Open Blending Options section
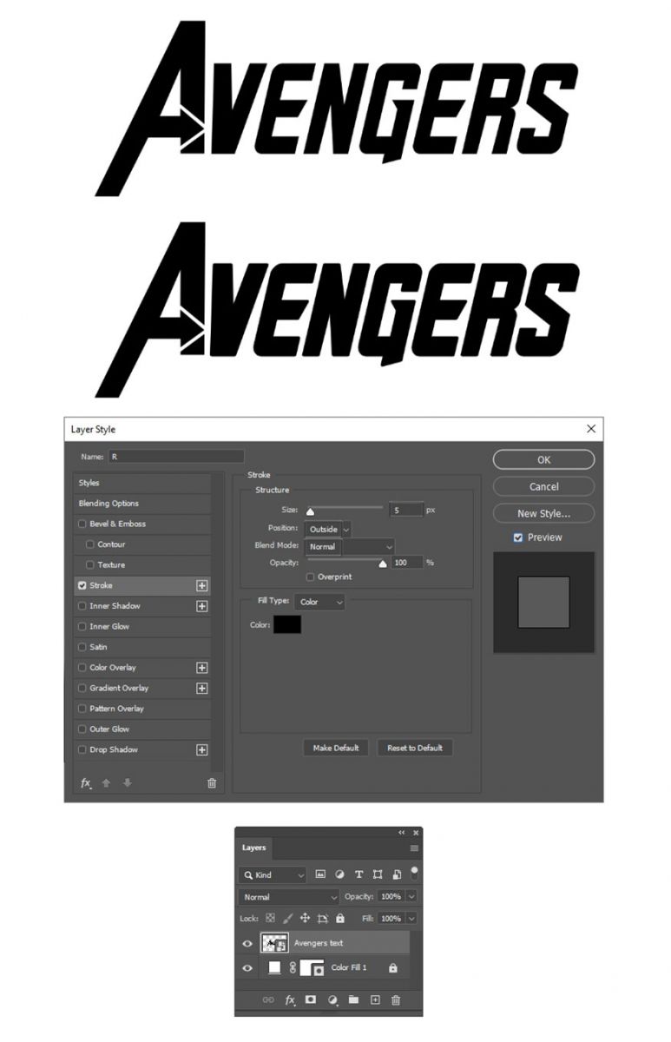 click(x=142, y=504)
